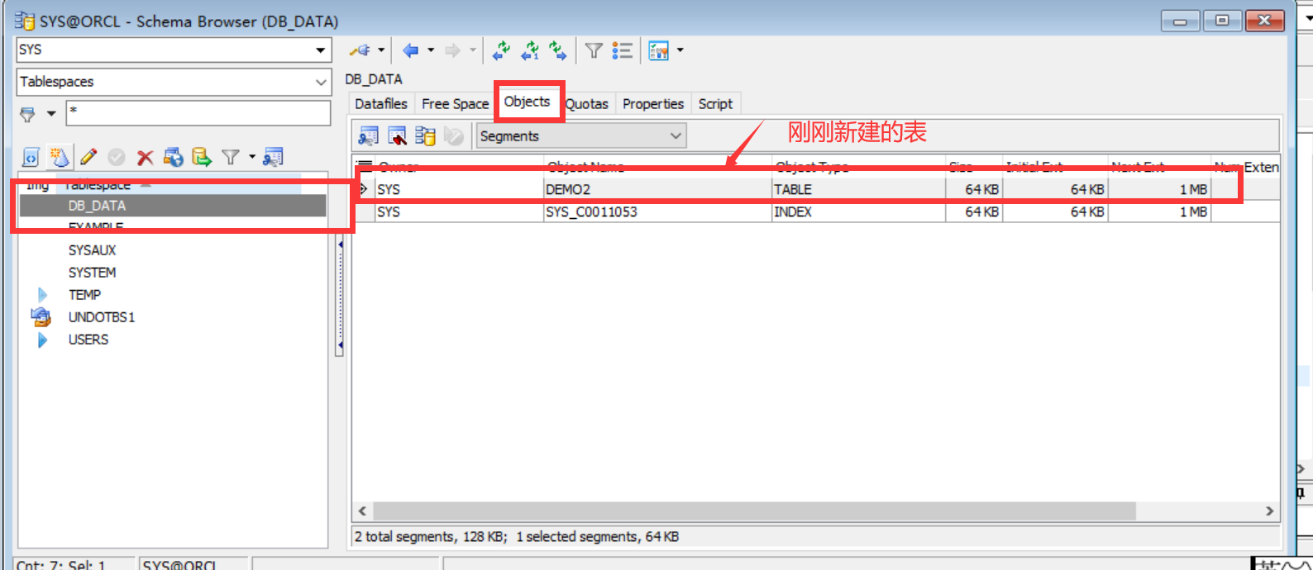Select the TEMP tablespace

pos(84,295)
